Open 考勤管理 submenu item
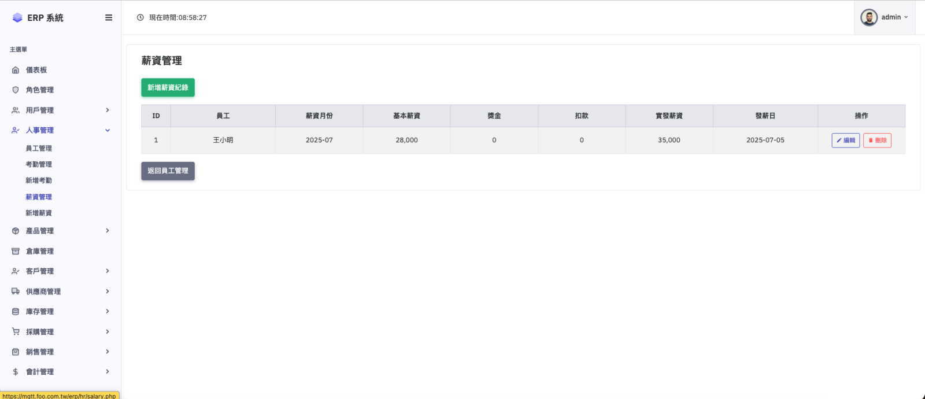 (x=39, y=165)
